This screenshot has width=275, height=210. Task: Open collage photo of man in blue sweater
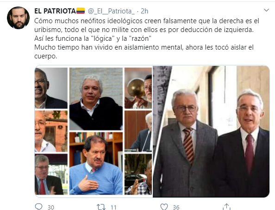tap(96, 163)
